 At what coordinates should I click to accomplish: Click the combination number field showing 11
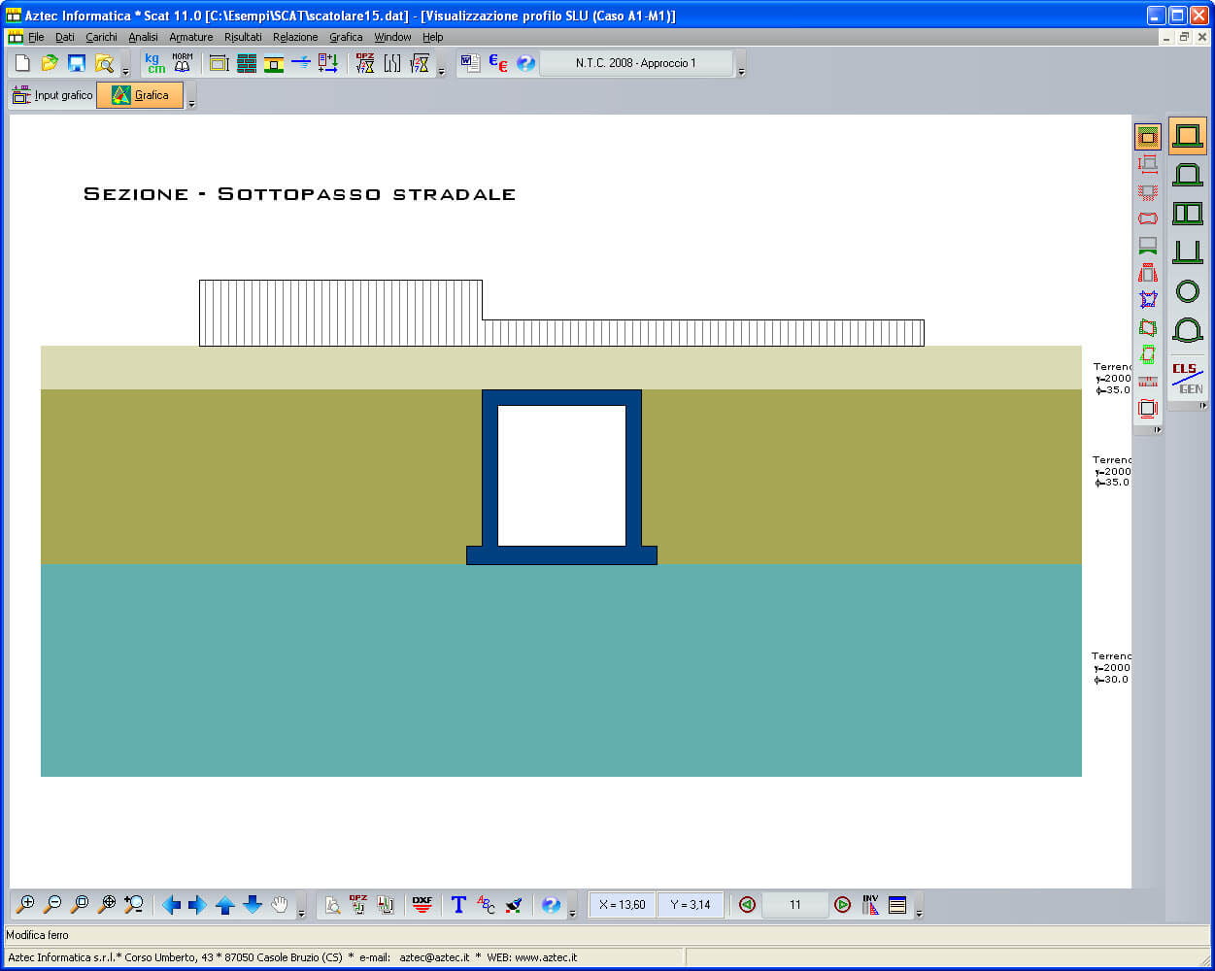tap(794, 905)
